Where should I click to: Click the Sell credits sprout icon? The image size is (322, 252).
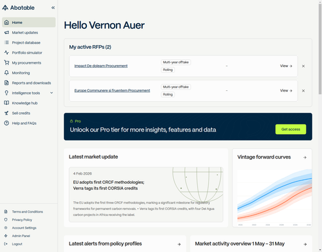6,113
